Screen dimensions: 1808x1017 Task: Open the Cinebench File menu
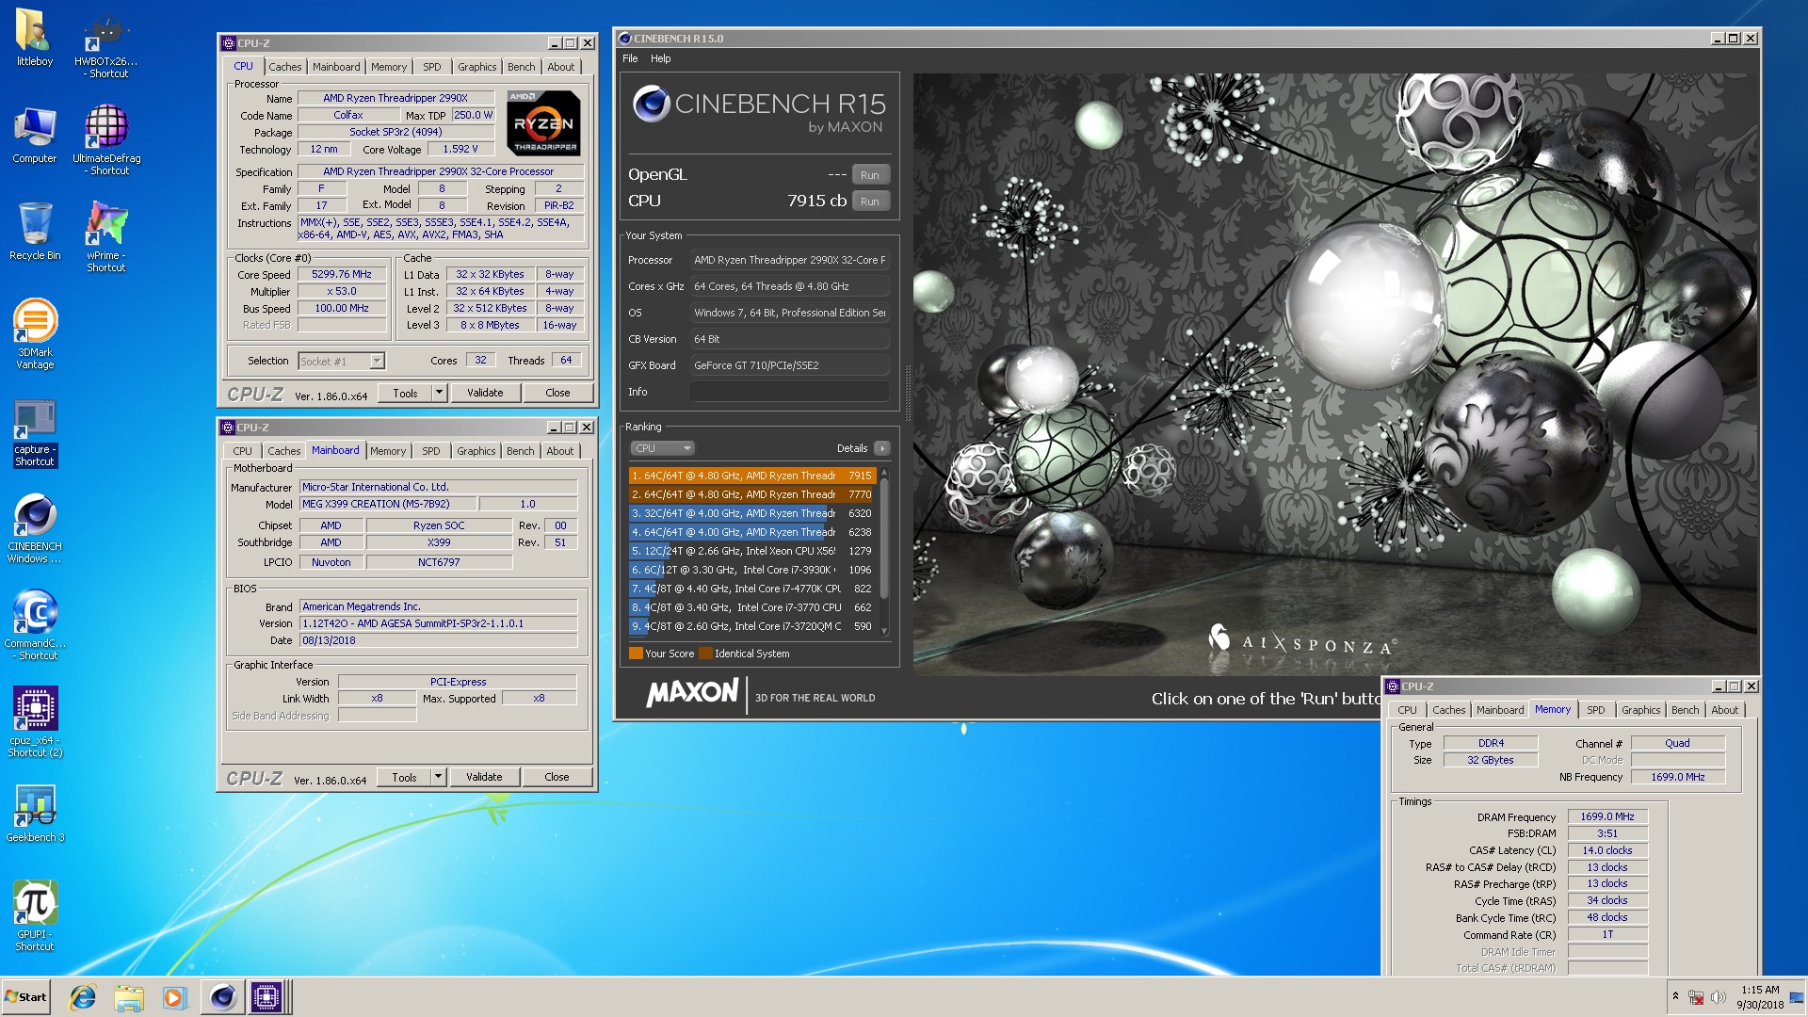tap(630, 58)
